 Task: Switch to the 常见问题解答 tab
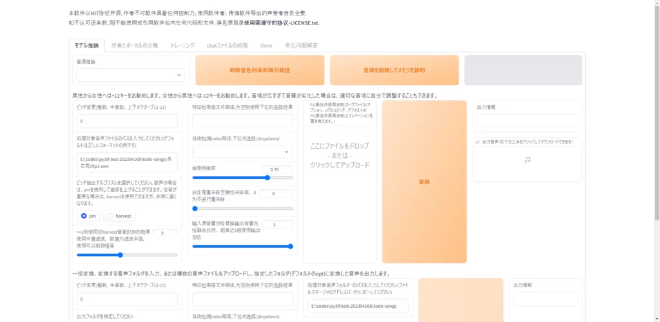point(301,46)
